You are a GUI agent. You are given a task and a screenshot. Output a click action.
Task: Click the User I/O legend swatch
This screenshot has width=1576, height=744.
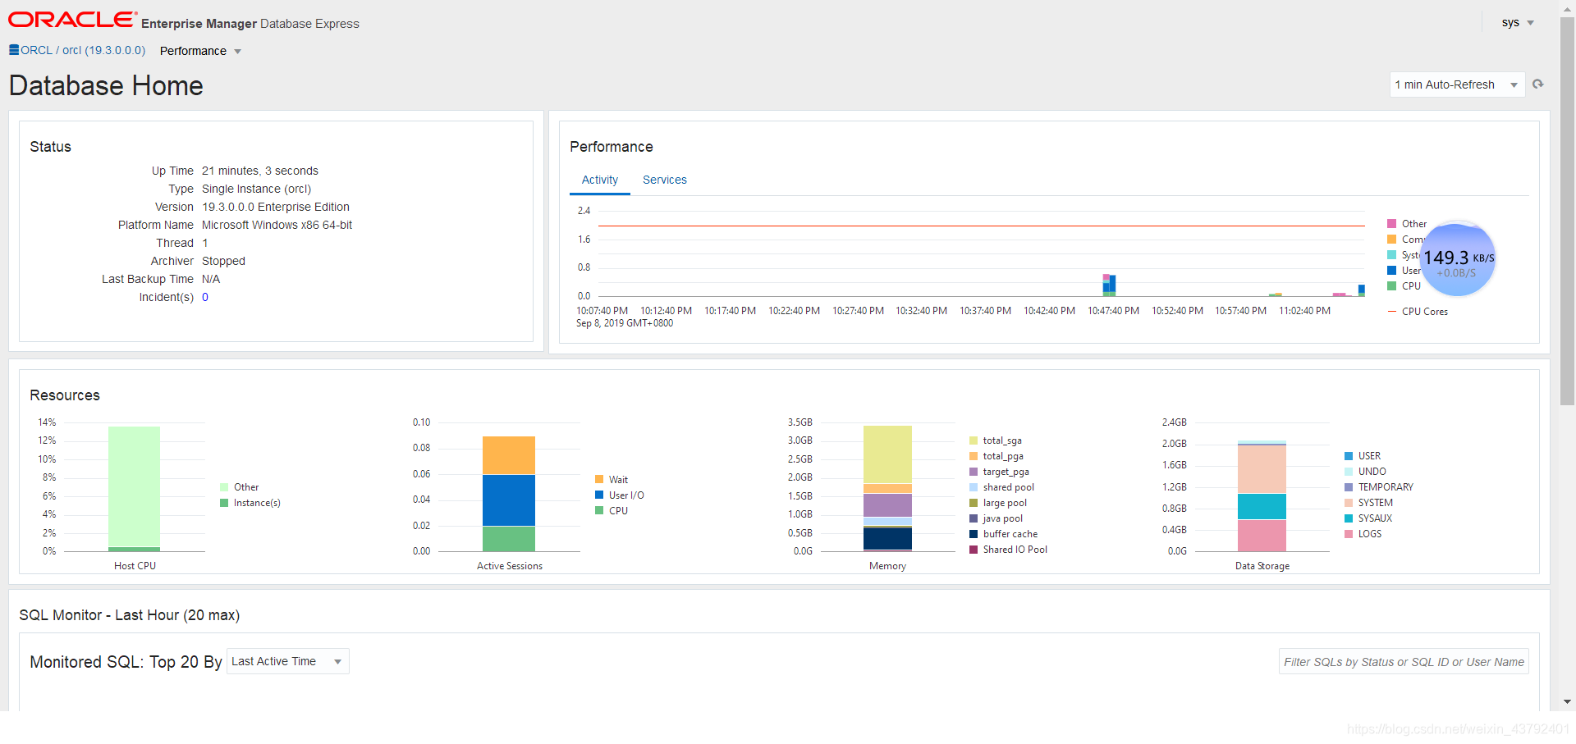(x=599, y=495)
